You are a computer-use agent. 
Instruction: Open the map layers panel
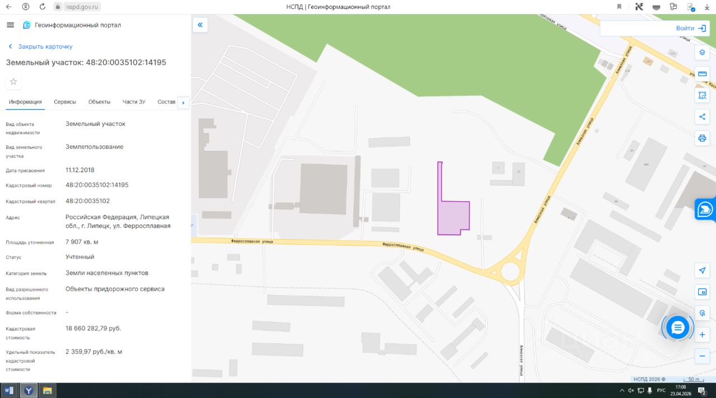coord(702,53)
